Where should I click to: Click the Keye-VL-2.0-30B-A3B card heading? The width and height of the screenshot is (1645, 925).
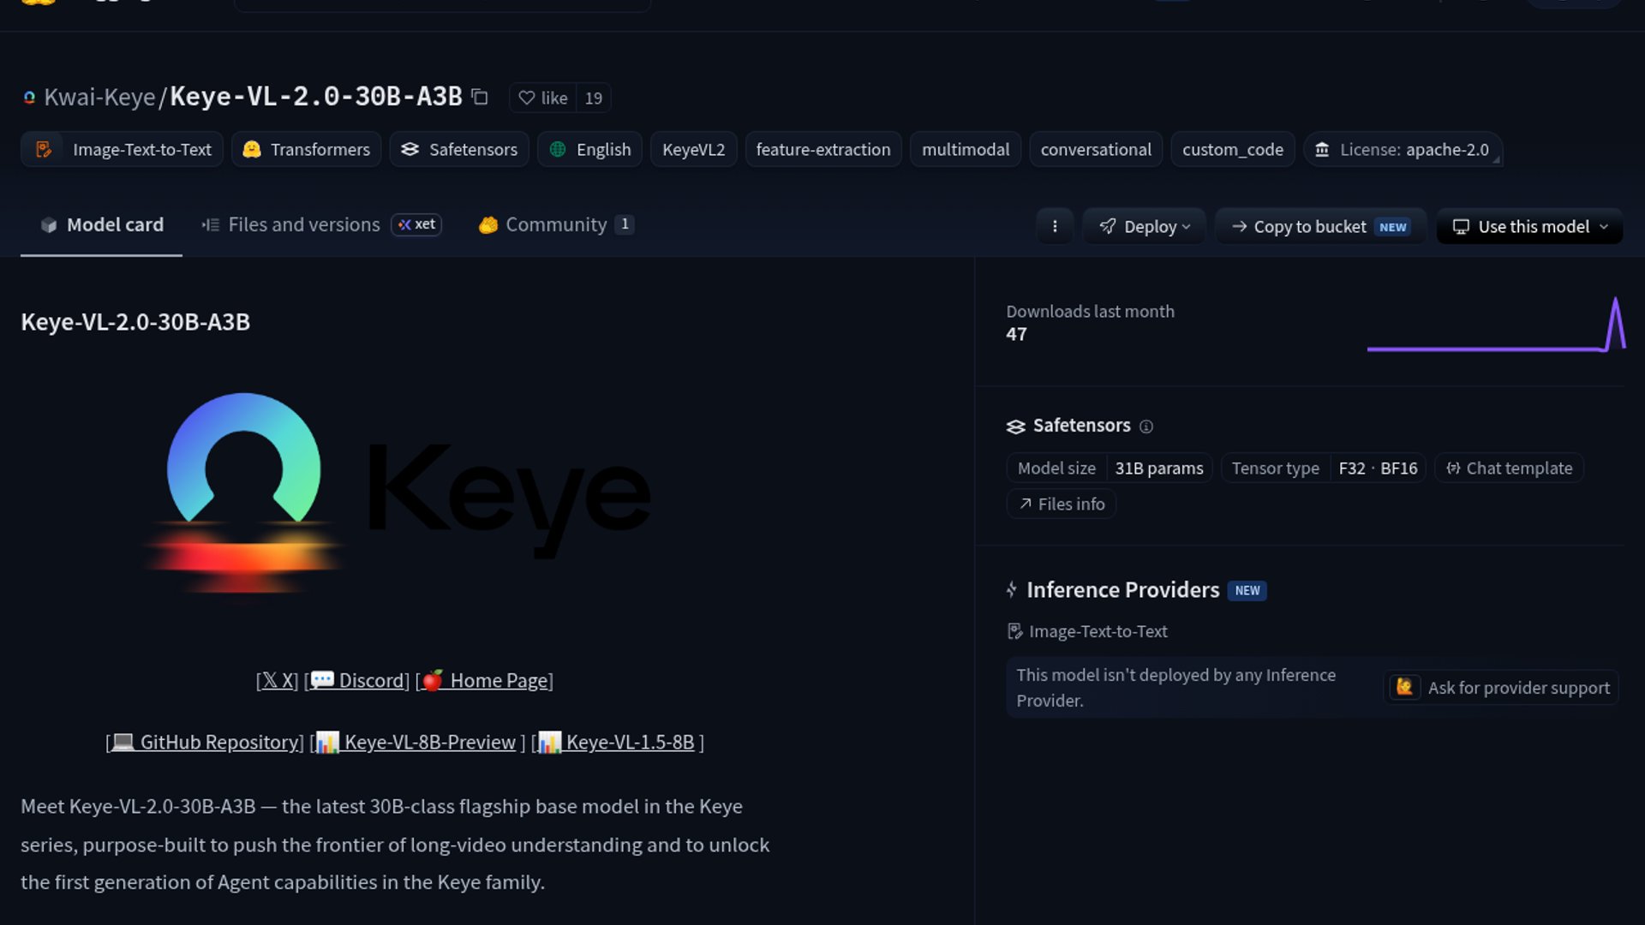tap(135, 322)
